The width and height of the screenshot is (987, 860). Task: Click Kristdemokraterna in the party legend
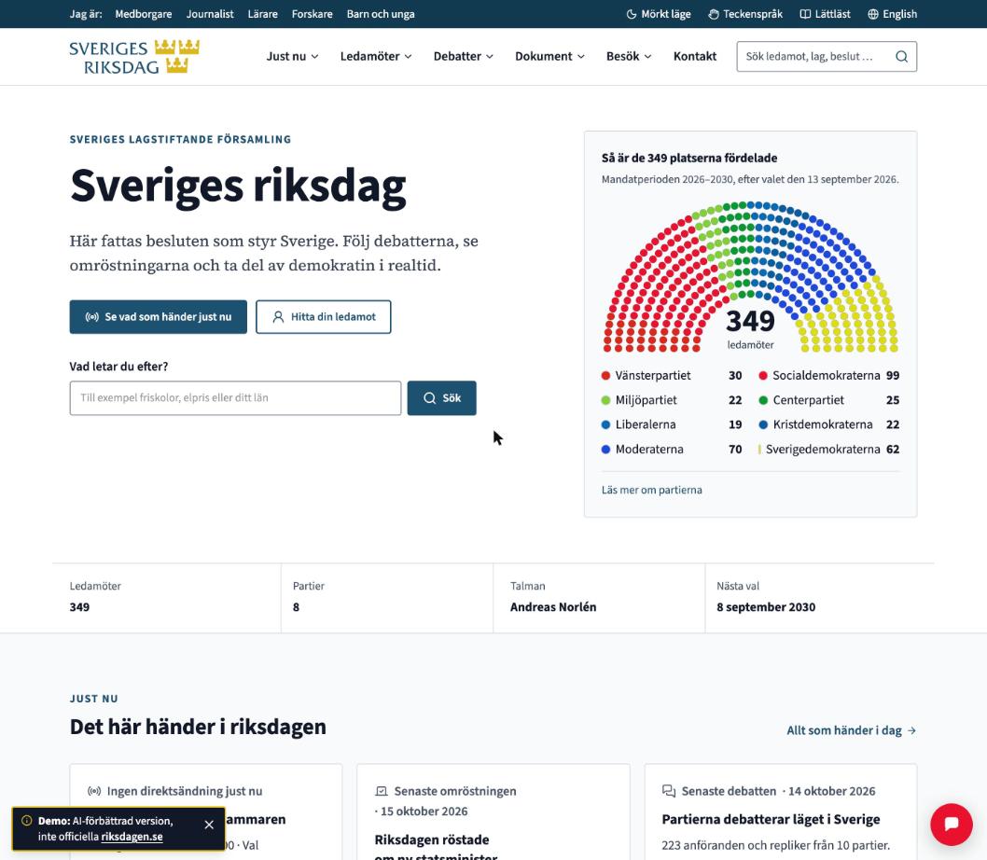click(x=823, y=425)
